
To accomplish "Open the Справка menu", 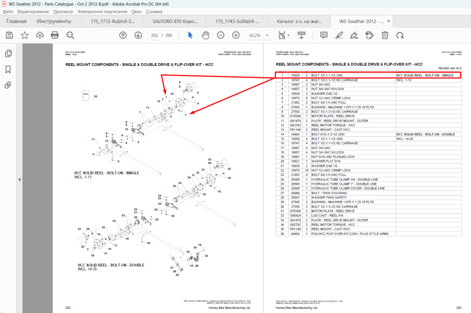I will (154, 11).
